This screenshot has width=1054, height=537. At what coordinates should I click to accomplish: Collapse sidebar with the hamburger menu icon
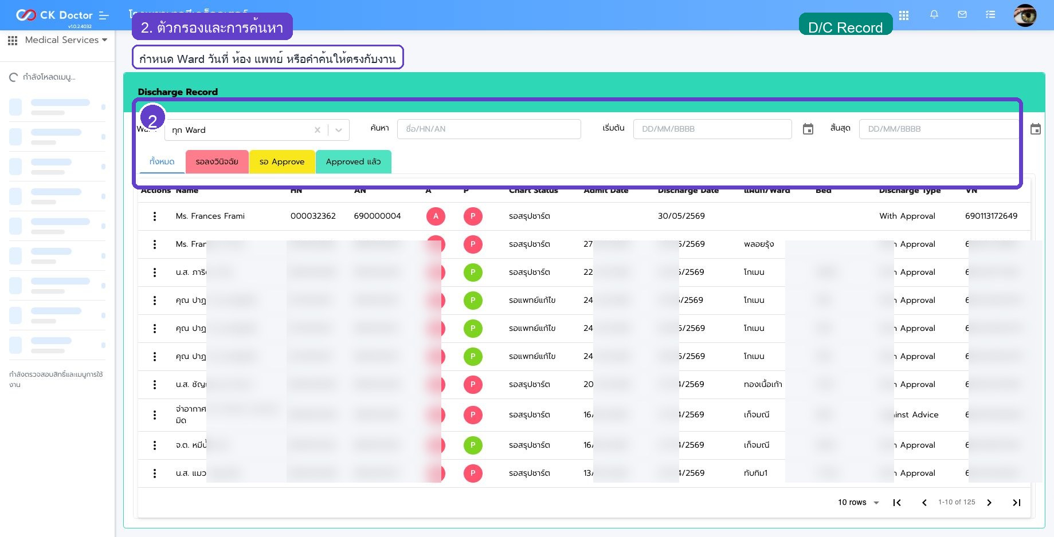[x=104, y=15]
